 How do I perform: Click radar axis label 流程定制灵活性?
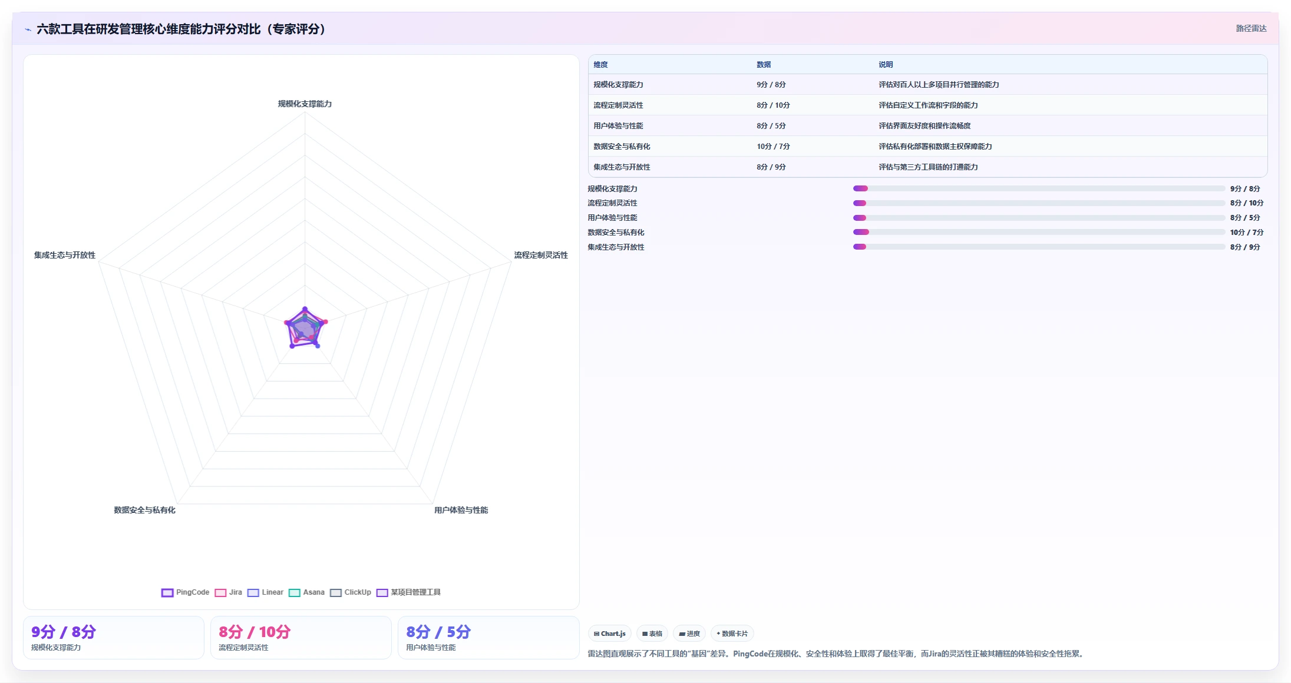click(541, 255)
